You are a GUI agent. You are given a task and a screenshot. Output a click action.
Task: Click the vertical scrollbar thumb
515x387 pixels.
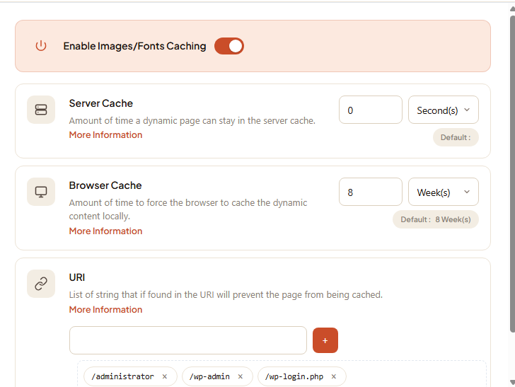(x=512, y=174)
